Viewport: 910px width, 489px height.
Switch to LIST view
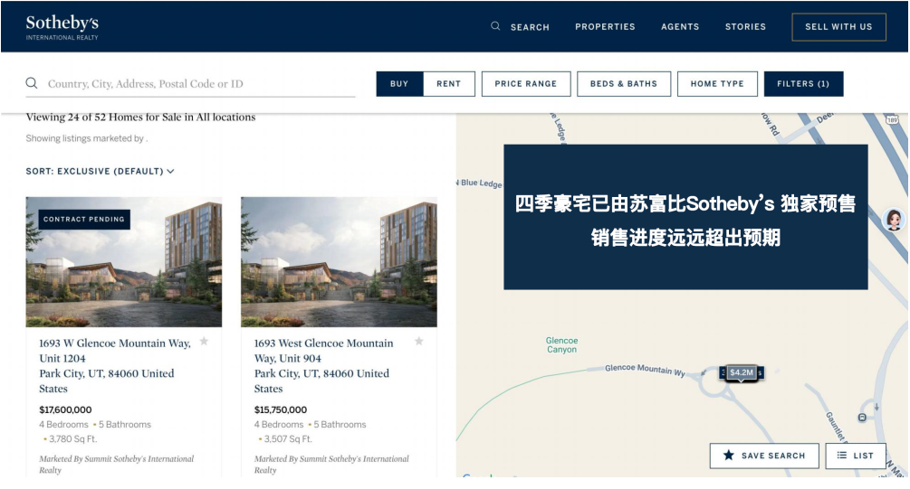click(856, 456)
